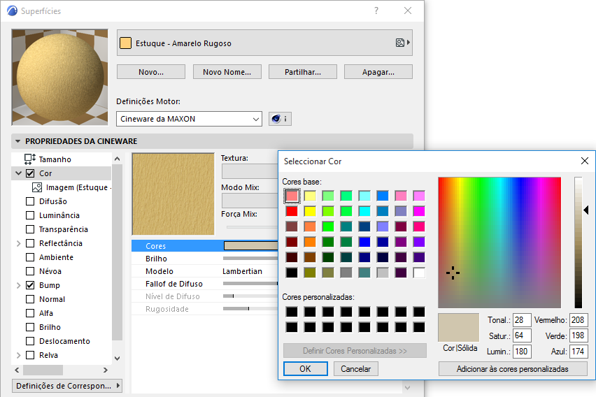Open the Definições de Correspon... flyout

coord(67,386)
